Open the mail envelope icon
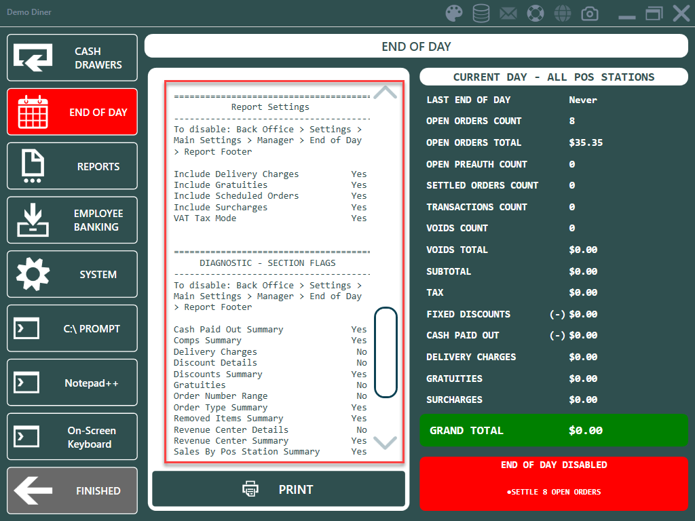The width and height of the screenshot is (695, 521). coord(508,13)
